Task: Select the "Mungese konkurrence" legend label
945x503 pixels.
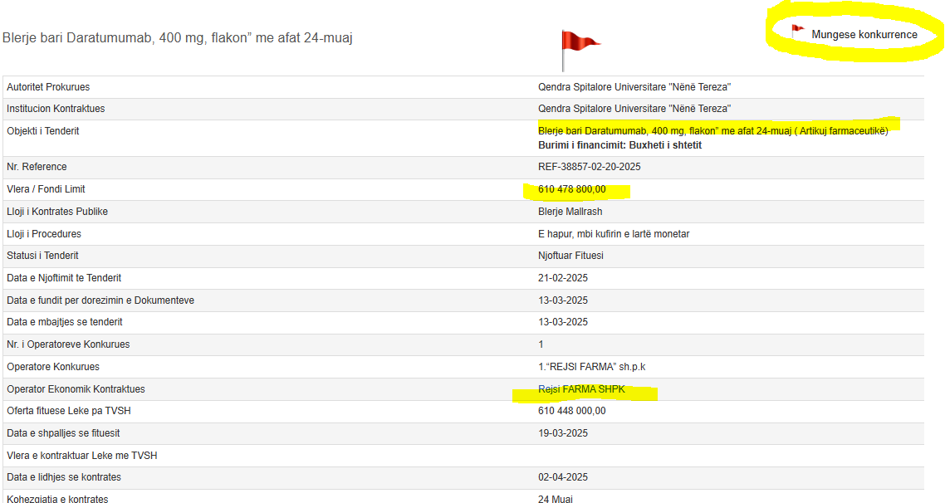Action: click(x=864, y=35)
